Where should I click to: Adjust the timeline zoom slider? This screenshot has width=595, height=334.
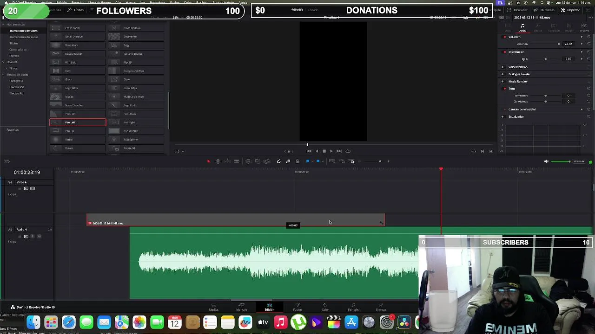(380, 161)
